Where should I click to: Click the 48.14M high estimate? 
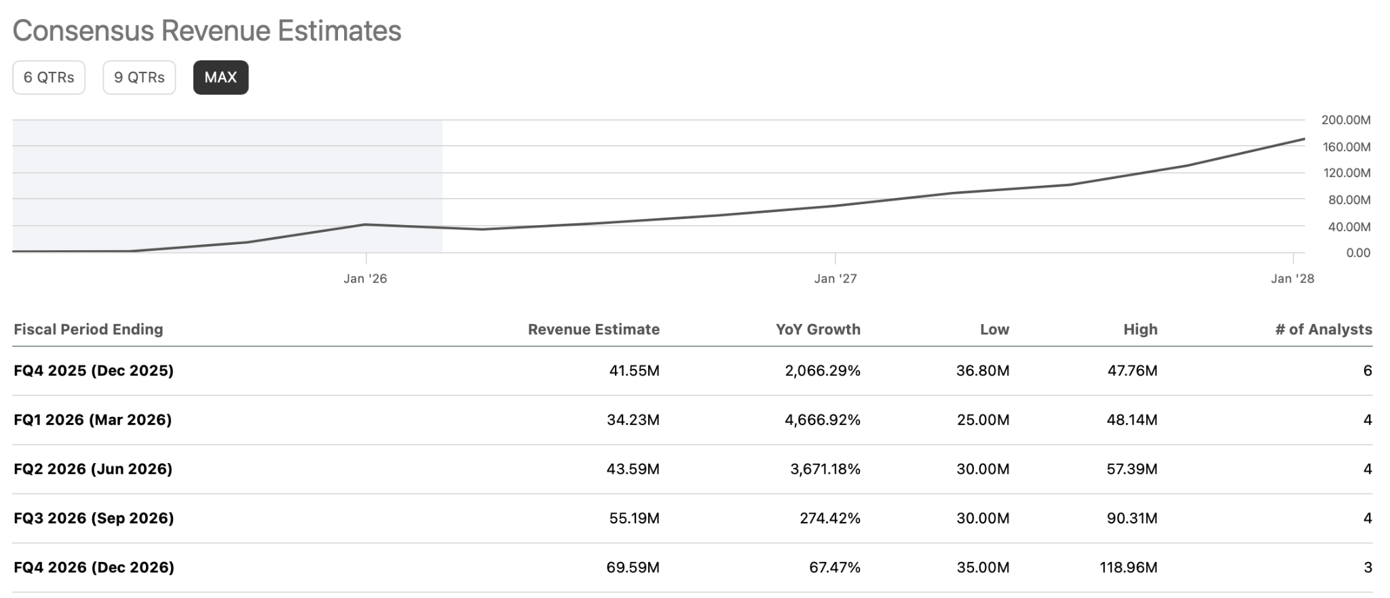coord(1132,420)
